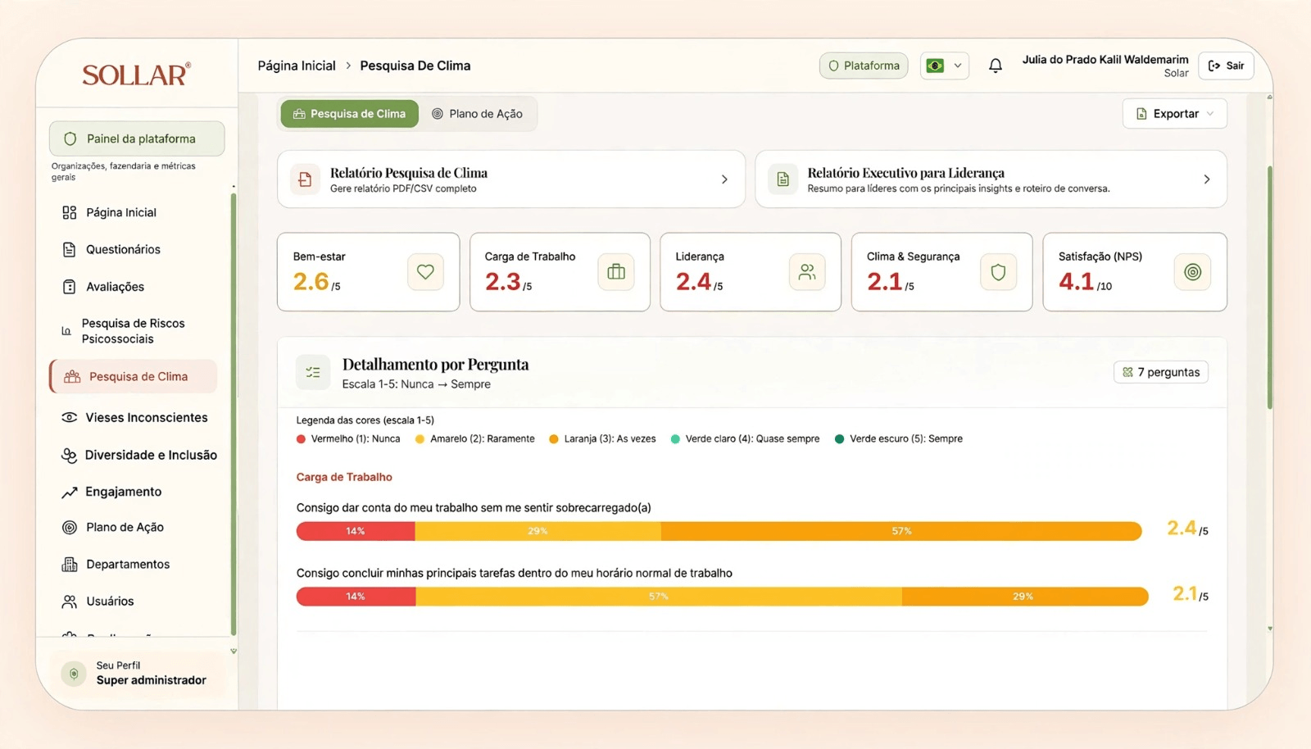Click the Bem-estar heart icon
Image resolution: width=1311 pixels, height=749 pixels.
click(x=425, y=272)
